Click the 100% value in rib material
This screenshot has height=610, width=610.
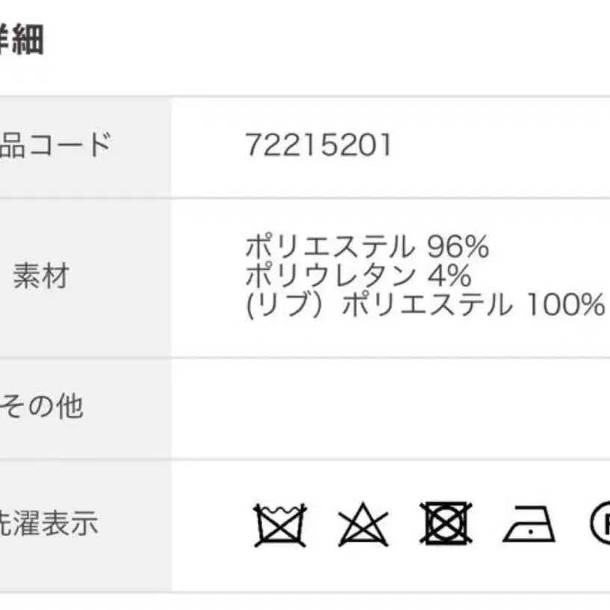(x=565, y=304)
